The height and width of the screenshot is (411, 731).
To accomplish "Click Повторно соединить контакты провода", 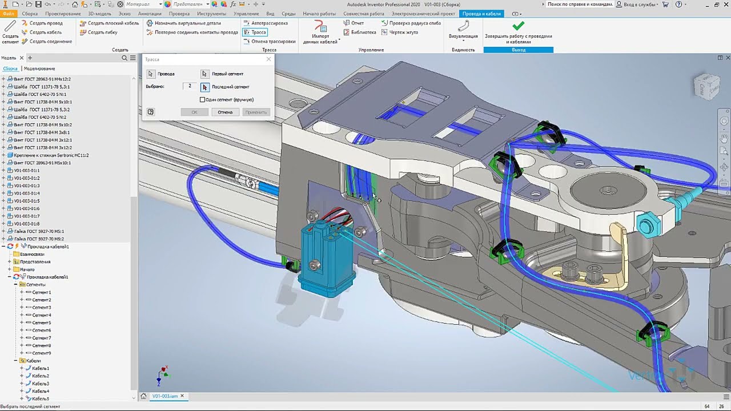I will 192,33.
